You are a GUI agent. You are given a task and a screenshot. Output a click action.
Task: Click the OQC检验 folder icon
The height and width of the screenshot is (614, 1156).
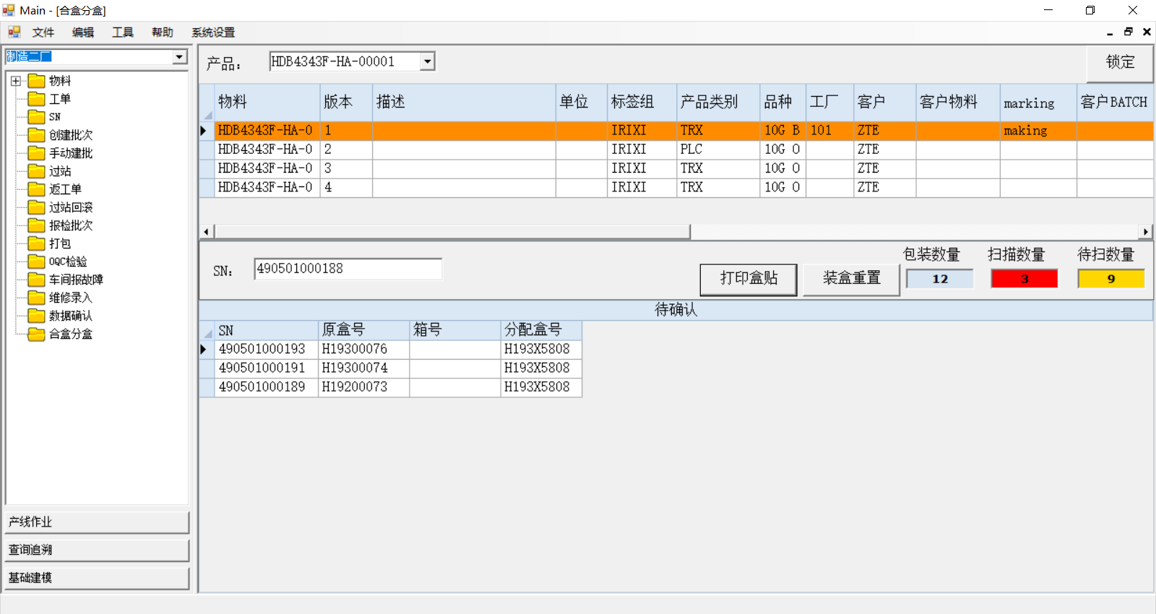click(36, 261)
